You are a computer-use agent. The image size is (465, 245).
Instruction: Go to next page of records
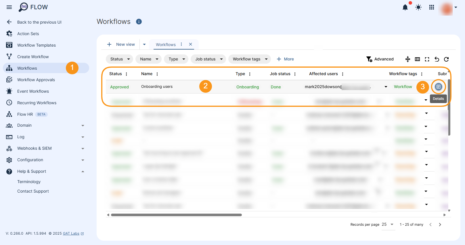[440, 225]
